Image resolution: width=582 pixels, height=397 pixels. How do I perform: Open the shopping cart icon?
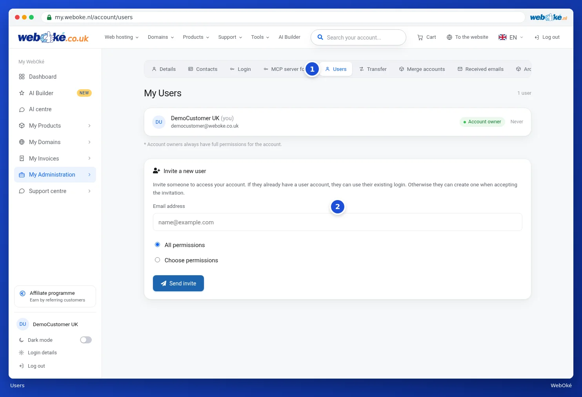tap(420, 37)
